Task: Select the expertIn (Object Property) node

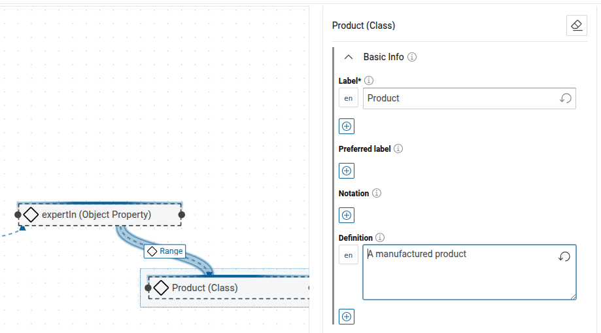Action: [99, 215]
